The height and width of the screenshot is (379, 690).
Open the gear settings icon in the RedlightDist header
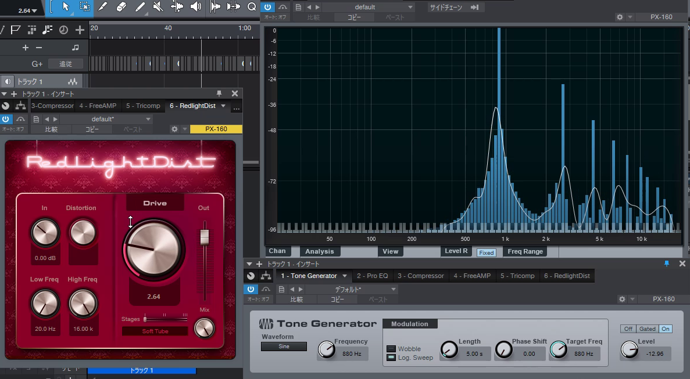pyautogui.click(x=175, y=129)
